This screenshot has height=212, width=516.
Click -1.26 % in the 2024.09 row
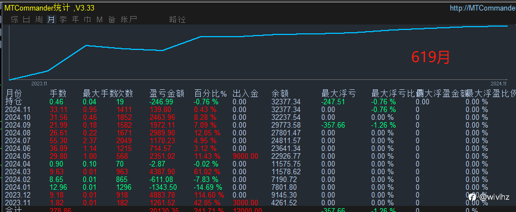tap(383, 125)
